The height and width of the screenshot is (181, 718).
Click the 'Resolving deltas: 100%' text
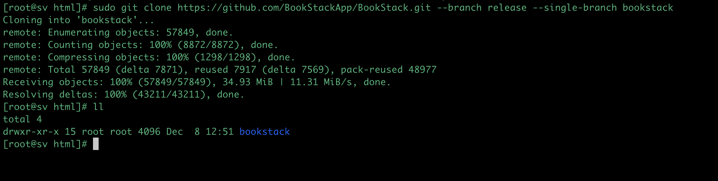(x=65, y=94)
